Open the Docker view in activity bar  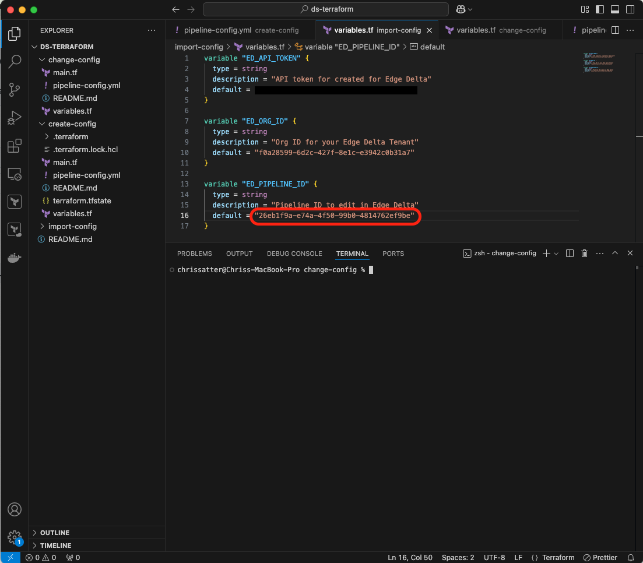(15, 258)
